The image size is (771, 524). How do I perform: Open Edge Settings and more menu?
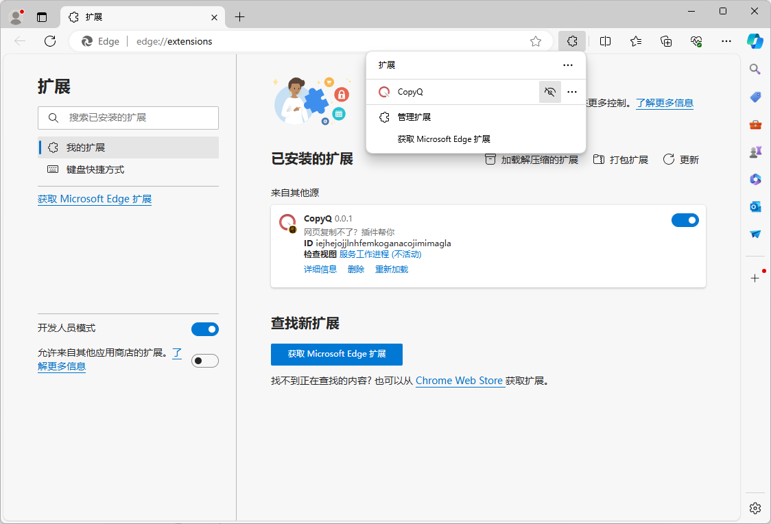click(726, 41)
